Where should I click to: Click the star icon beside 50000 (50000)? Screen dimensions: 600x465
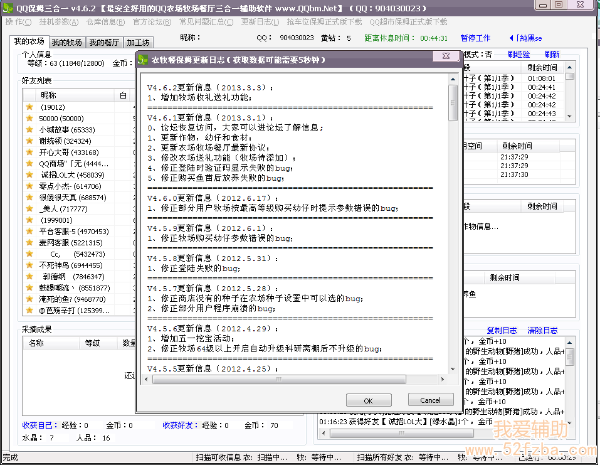point(29,119)
